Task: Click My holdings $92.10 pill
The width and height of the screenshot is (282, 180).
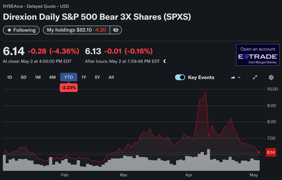Action: (x=76, y=30)
